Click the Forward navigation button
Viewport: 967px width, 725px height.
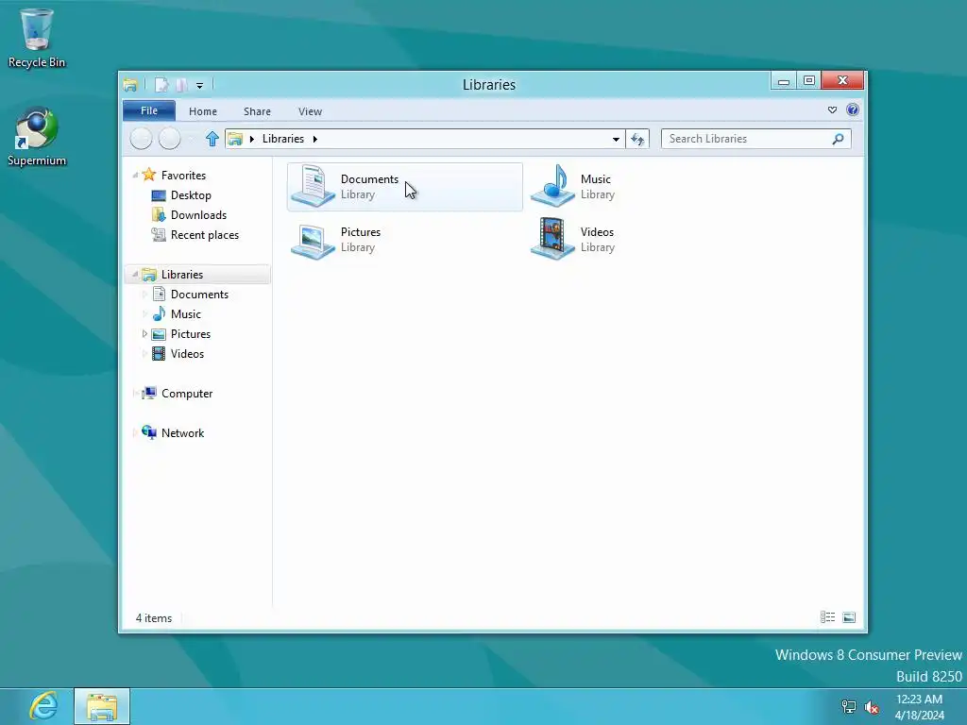170,139
